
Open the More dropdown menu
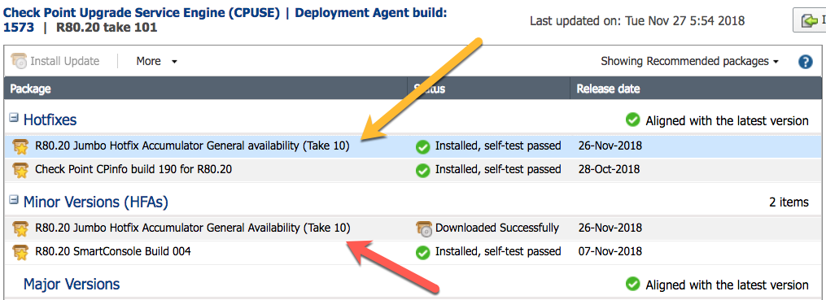pos(156,62)
